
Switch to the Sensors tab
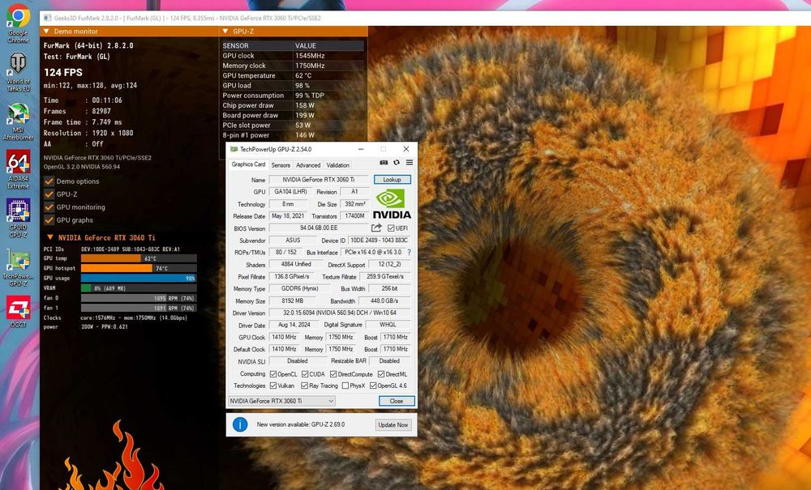pos(281,165)
